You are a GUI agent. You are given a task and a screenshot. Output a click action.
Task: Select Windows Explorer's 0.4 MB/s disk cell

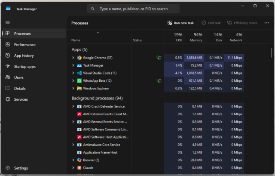click(214, 88)
